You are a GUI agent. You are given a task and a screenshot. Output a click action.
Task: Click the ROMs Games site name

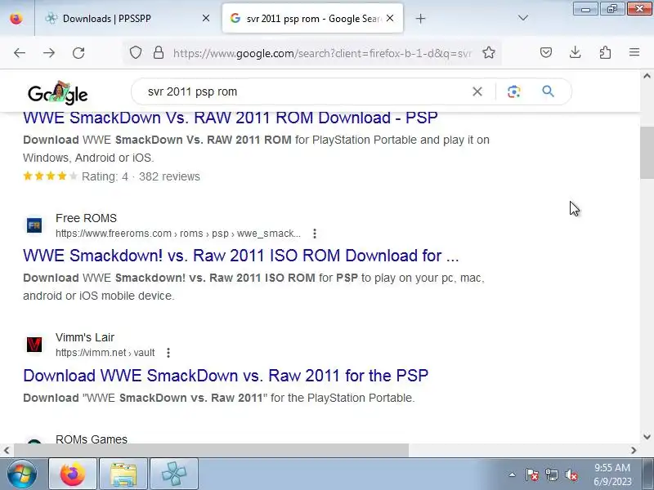pos(92,439)
